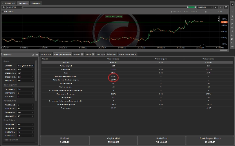
Task: Adjust the Pivot Strength stepper arrows
Action: (x=33, y=105)
